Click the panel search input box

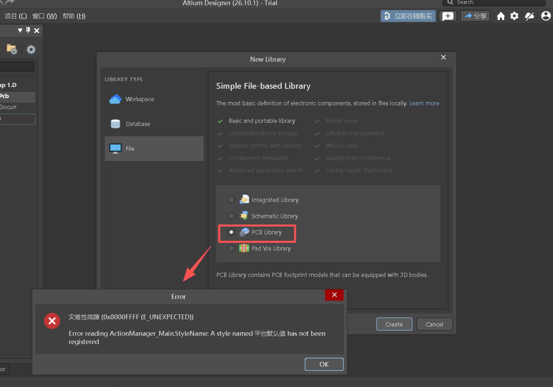pos(17,67)
